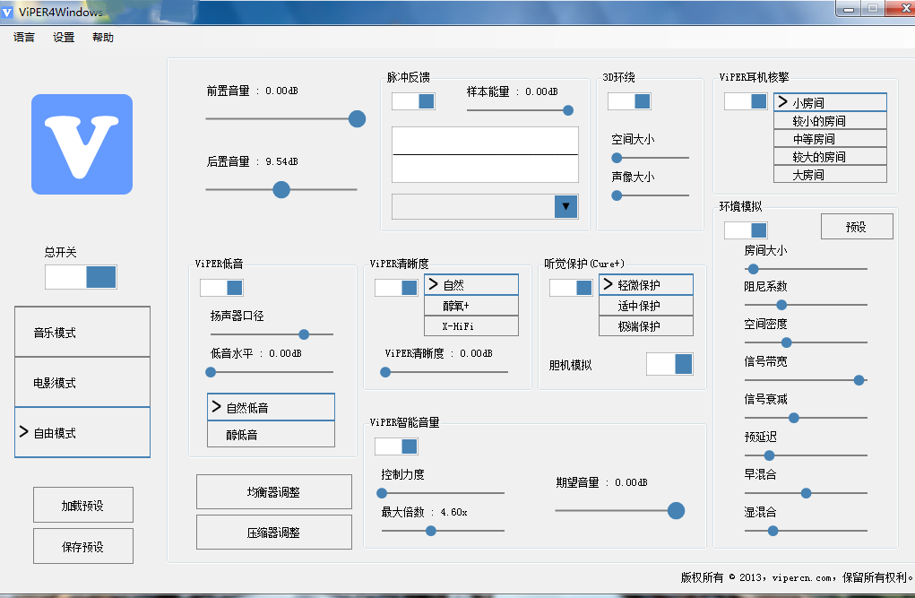This screenshot has width=915, height=598.
Task: Open 压缩器调整
Action: point(273,532)
